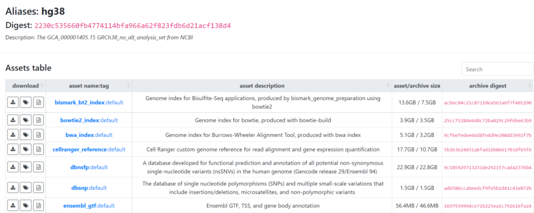Sort table by archive digest column

tap(488, 86)
